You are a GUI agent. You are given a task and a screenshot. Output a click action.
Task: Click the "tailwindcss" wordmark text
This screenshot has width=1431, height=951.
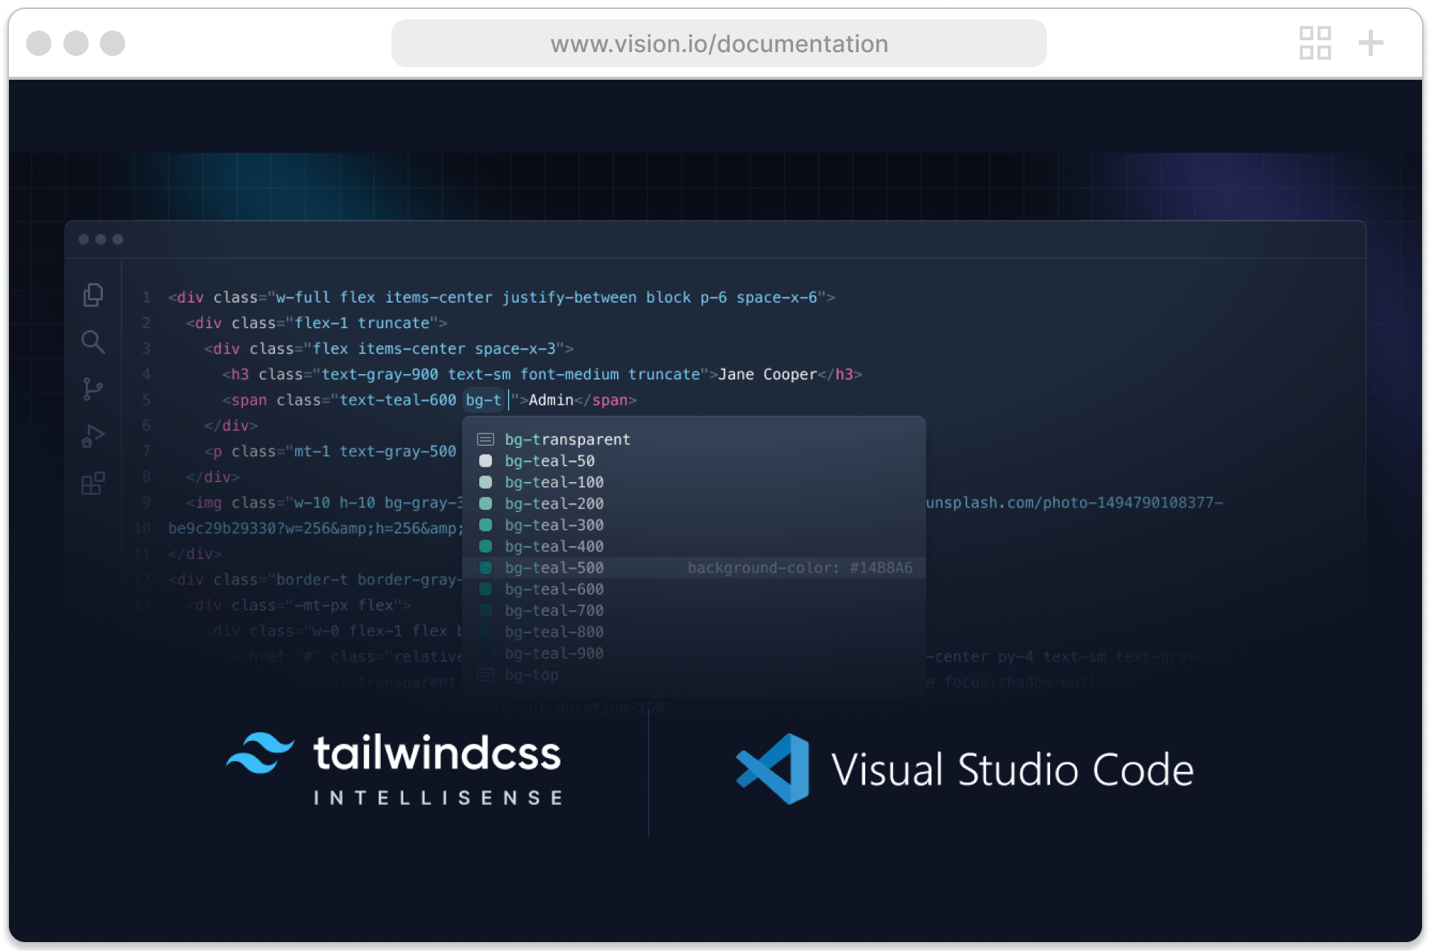[437, 752]
